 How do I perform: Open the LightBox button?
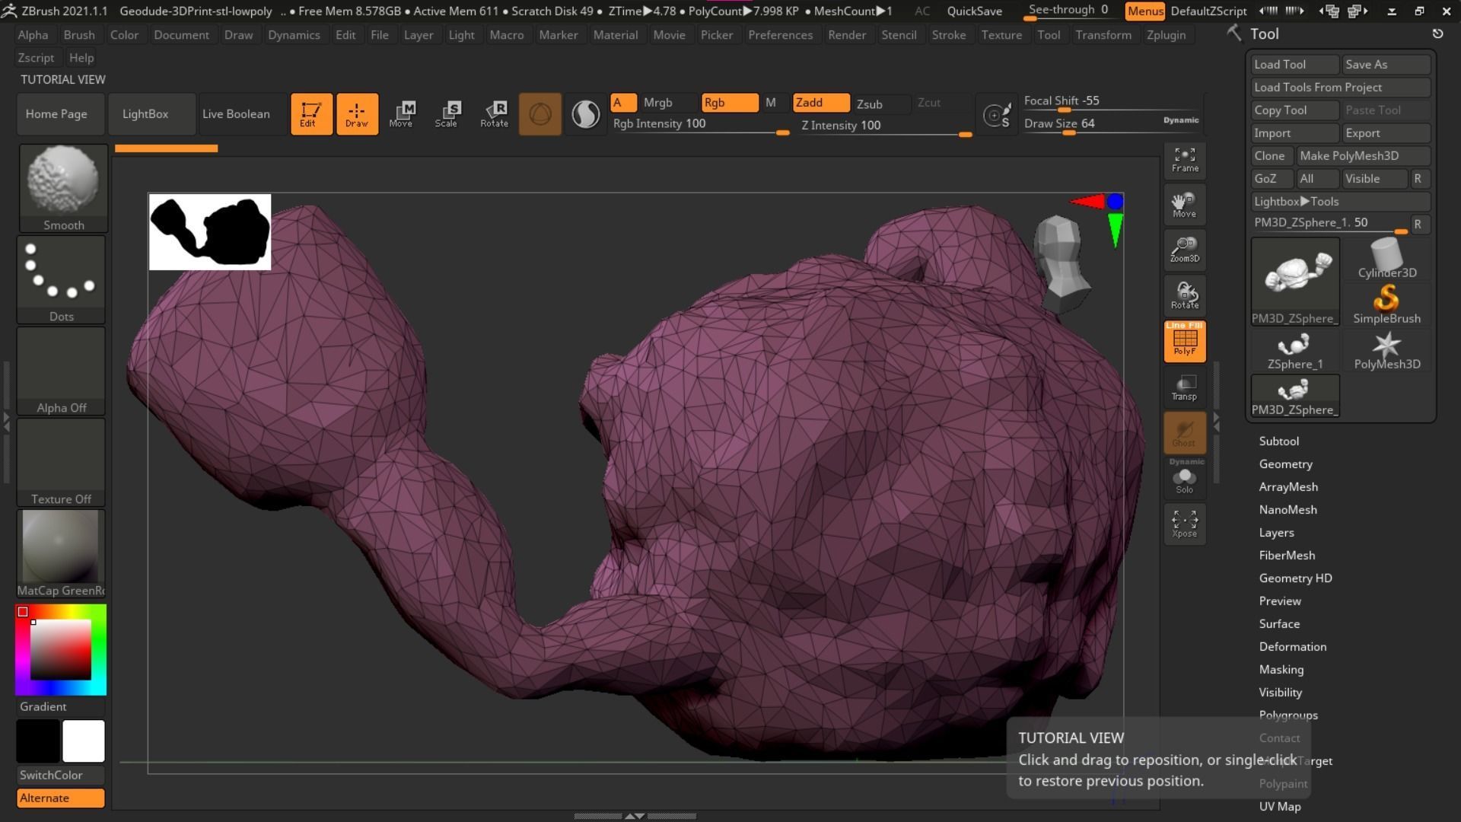pyautogui.click(x=151, y=114)
